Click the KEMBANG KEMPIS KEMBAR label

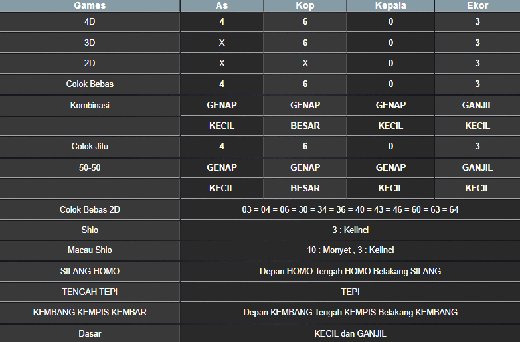[90, 312]
